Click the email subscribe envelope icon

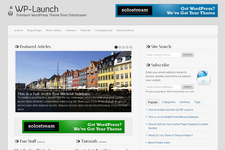point(204,78)
